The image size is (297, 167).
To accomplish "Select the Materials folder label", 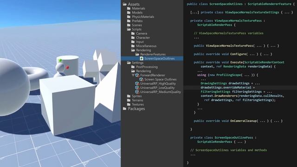I will click(x=138, y=8).
